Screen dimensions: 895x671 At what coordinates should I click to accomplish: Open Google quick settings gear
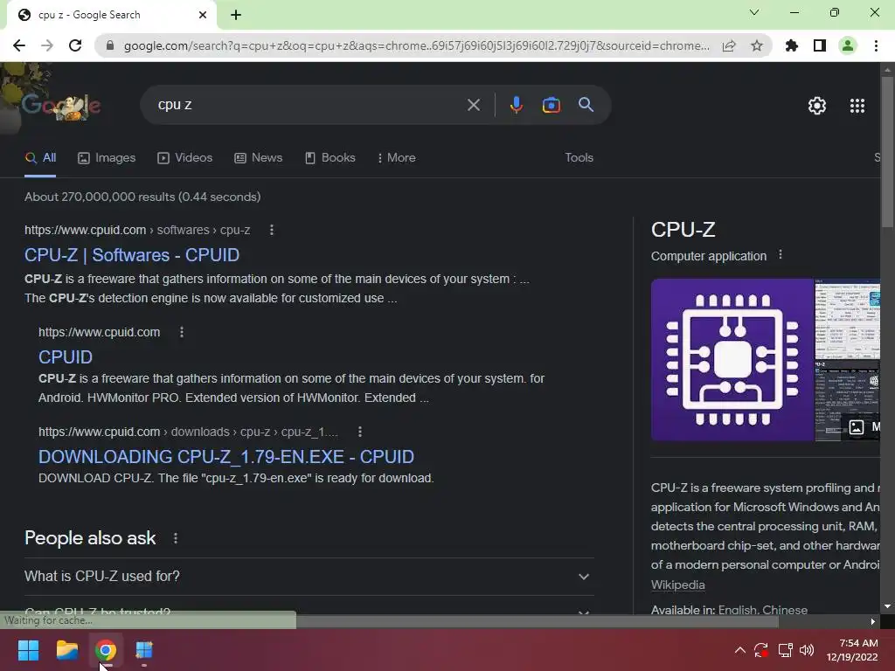click(x=817, y=106)
